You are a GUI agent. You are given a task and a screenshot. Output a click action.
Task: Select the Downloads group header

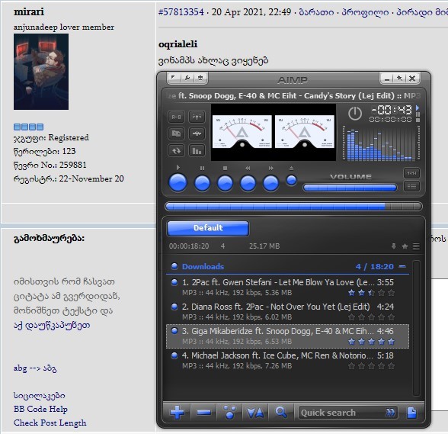click(x=287, y=267)
